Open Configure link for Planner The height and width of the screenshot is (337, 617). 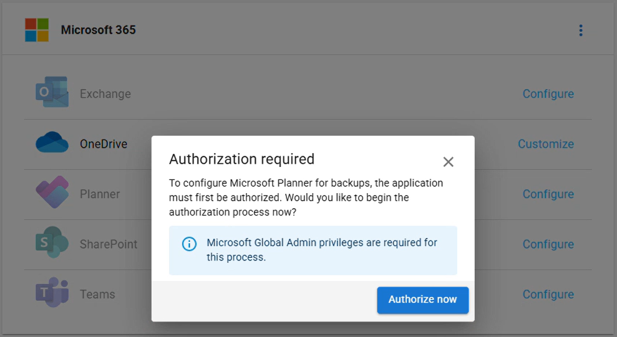pyautogui.click(x=548, y=194)
